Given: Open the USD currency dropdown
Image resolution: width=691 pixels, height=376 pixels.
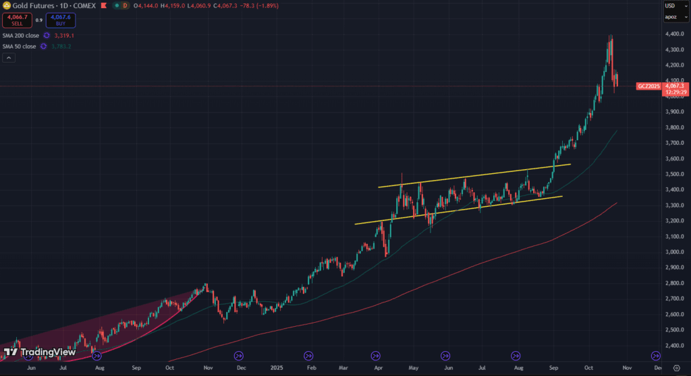Looking at the screenshot, I should [670, 5].
